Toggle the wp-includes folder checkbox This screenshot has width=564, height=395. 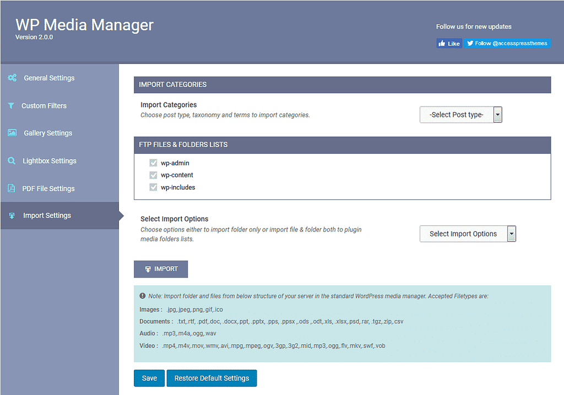tap(153, 187)
